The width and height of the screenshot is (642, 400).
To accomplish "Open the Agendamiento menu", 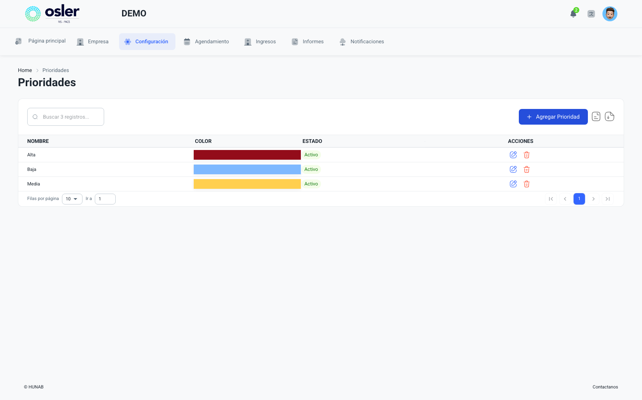I will (x=206, y=41).
